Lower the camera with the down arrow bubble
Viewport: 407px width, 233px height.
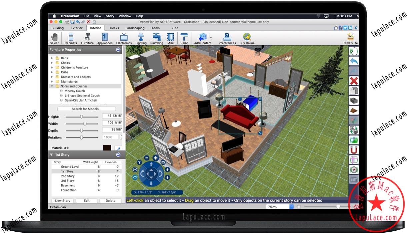point(167,177)
